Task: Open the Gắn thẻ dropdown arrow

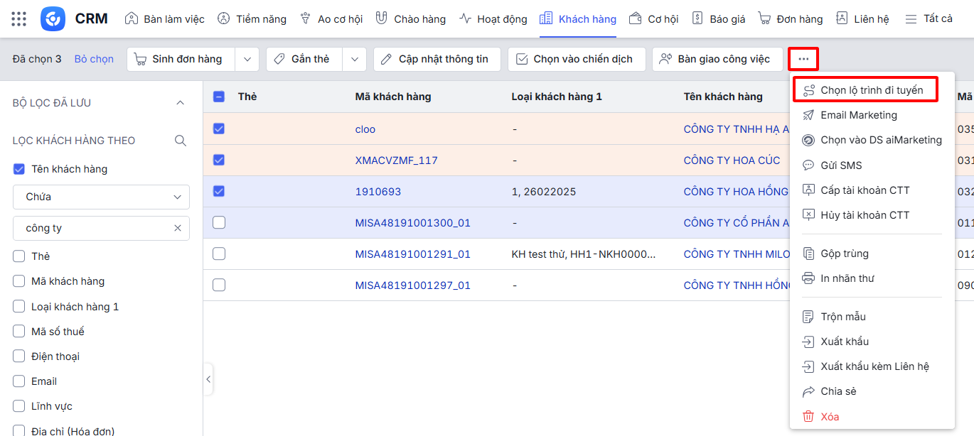Action: tap(354, 60)
